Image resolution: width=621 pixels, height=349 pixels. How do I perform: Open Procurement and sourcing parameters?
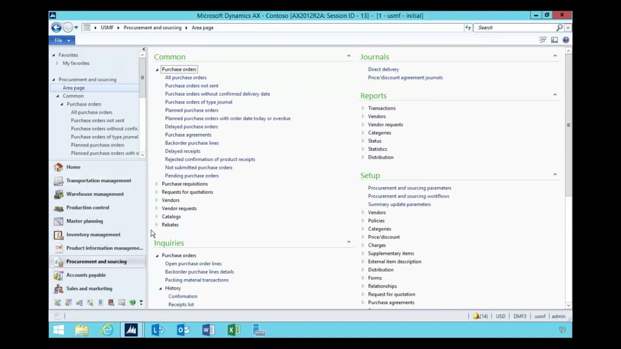point(409,188)
